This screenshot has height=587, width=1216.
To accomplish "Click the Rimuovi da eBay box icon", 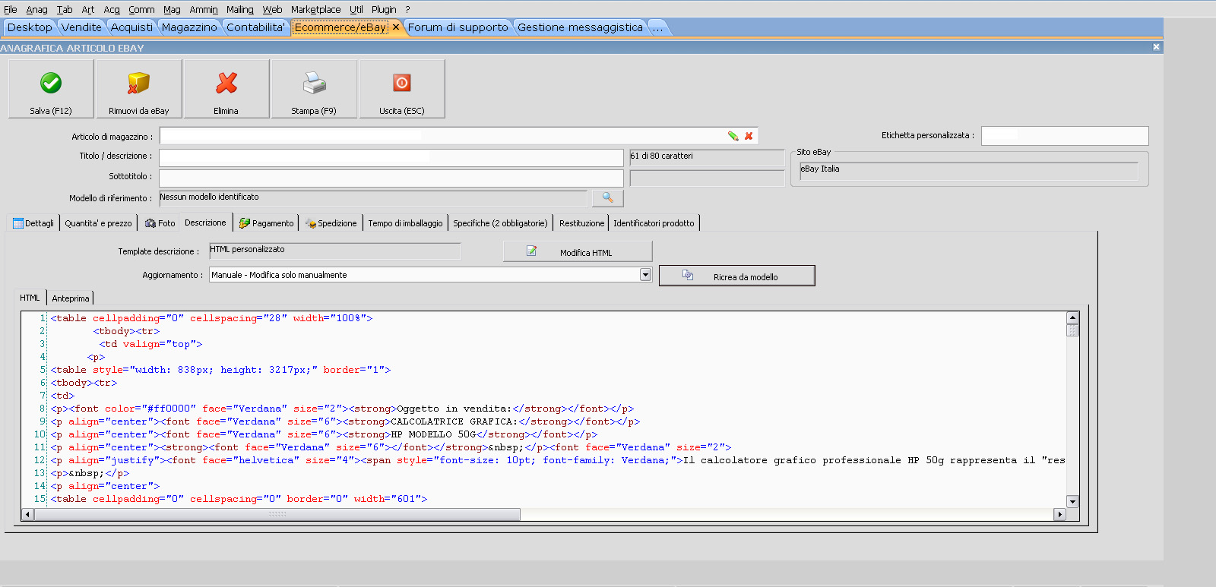I will (x=138, y=83).
